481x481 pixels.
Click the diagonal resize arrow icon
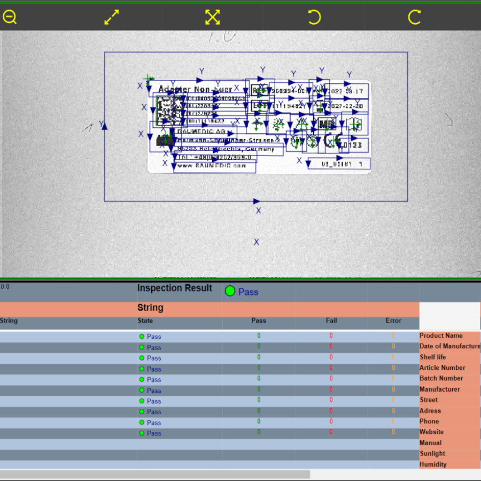point(111,17)
